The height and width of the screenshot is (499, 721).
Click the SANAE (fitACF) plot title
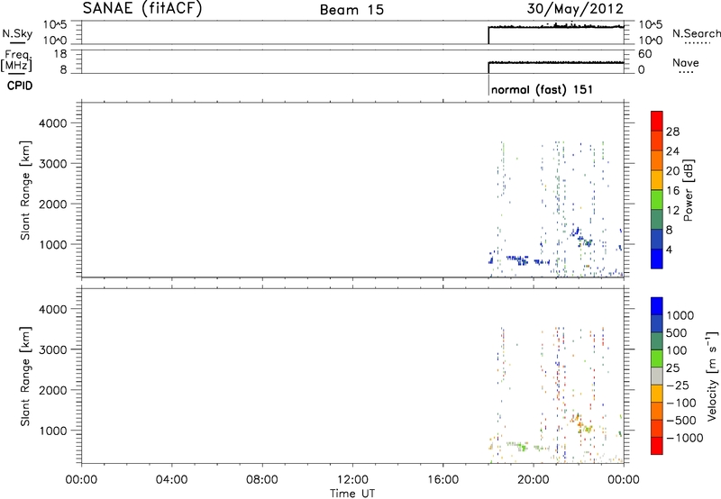142,8
